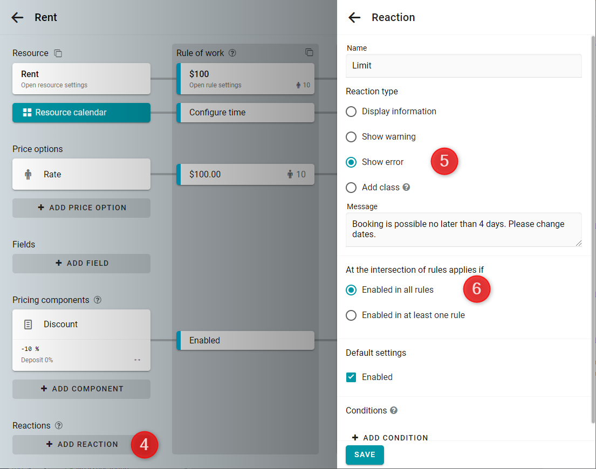Select the Display information radio option

tap(351, 112)
